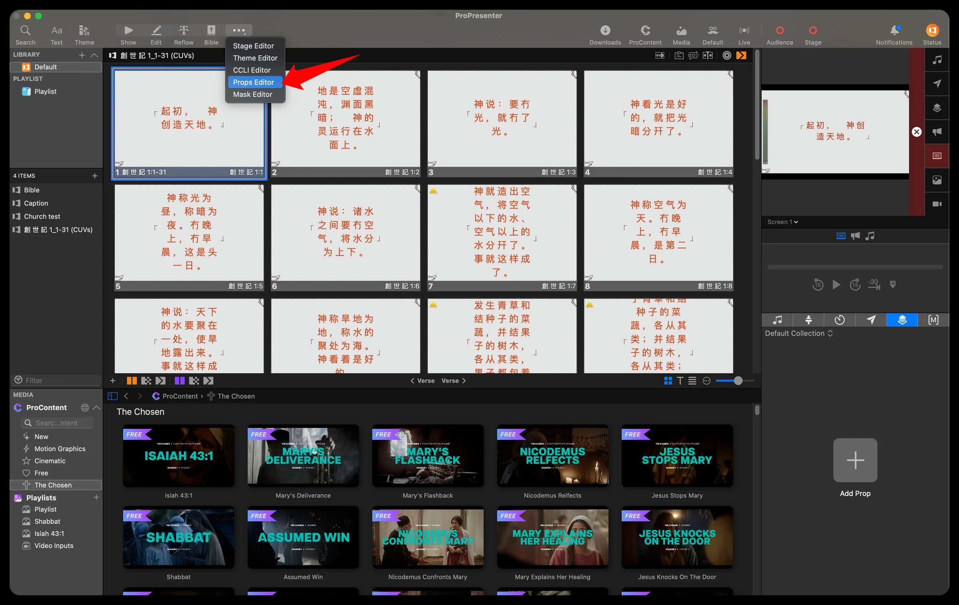Open ProContent from the toolbar
The image size is (959, 605).
[645, 35]
